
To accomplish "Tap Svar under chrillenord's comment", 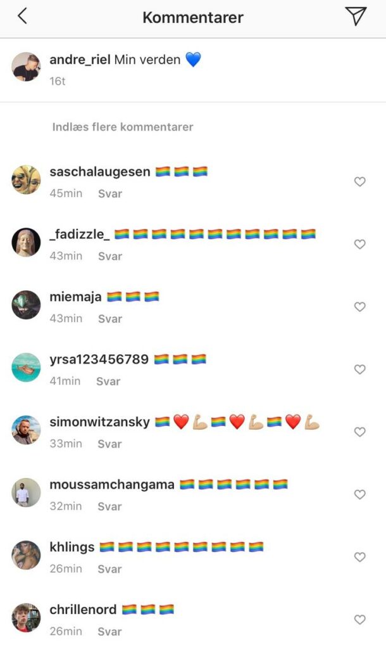I will (x=109, y=632).
